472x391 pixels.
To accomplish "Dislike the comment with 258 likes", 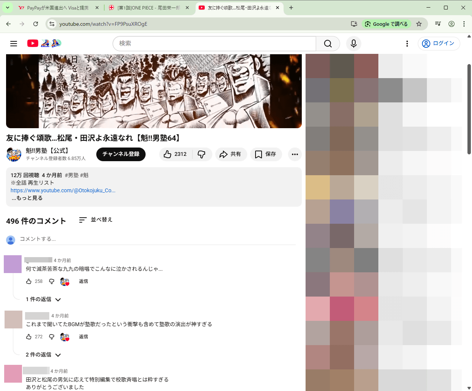I will (52, 281).
